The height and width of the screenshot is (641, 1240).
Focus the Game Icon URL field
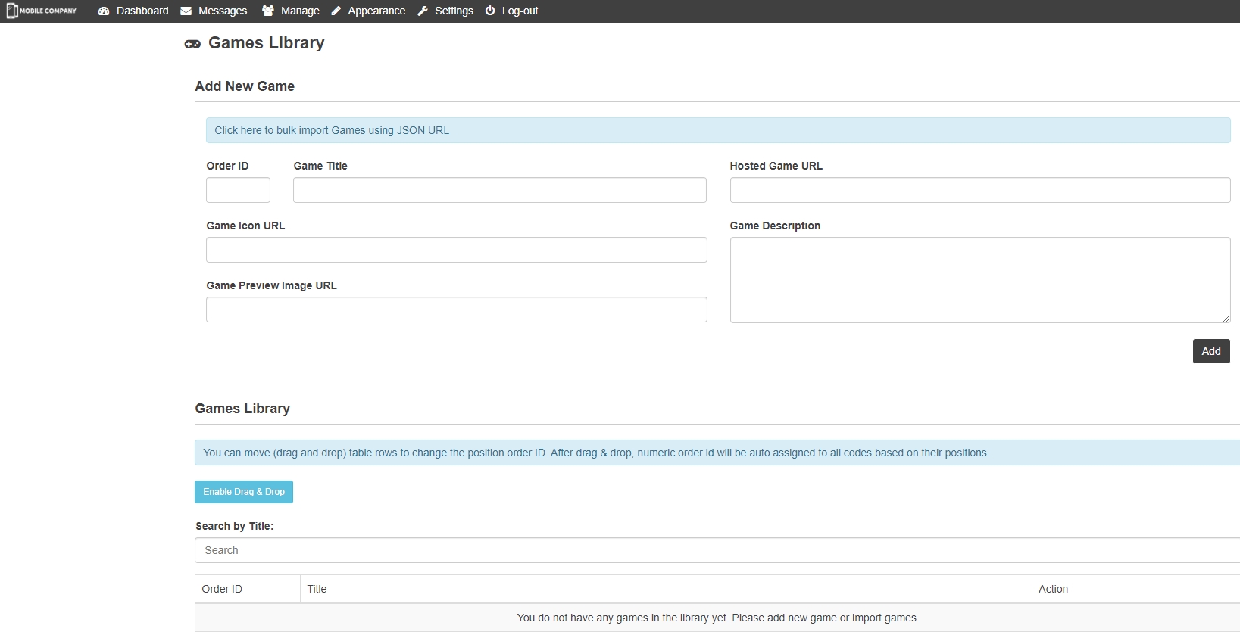pyautogui.click(x=457, y=250)
